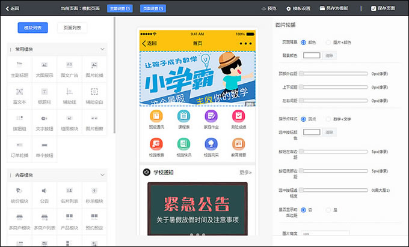Open 主题设置 in the top bar
This screenshot has width=409, height=247.
click(x=120, y=8)
